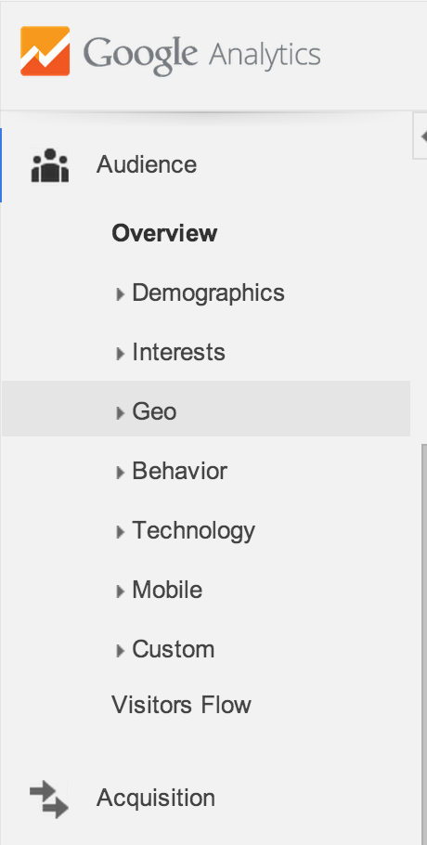
Task: Expand the Mobile disclosure triangle
Action: (120, 591)
